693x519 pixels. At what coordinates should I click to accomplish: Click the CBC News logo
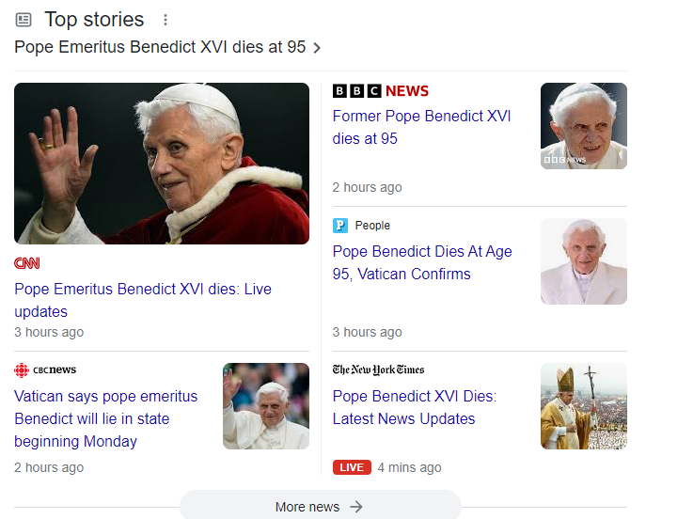pyautogui.click(x=45, y=370)
